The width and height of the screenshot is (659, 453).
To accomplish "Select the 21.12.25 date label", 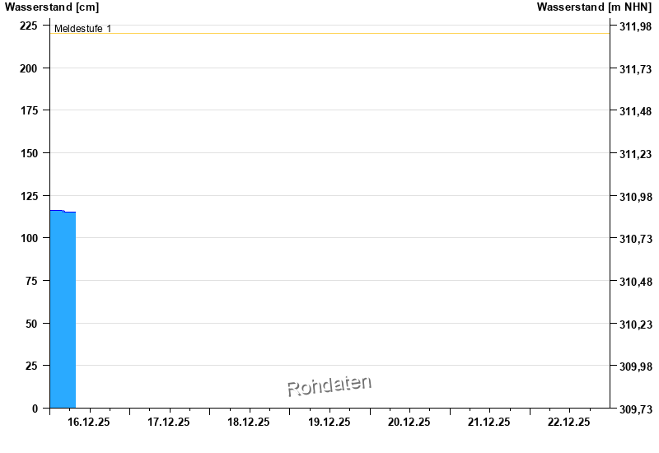I will [489, 422].
